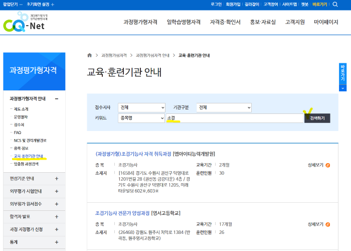Open 과정평가형자격 main menu
The height and width of the screenshot is (251, 351).
point(140,22)
